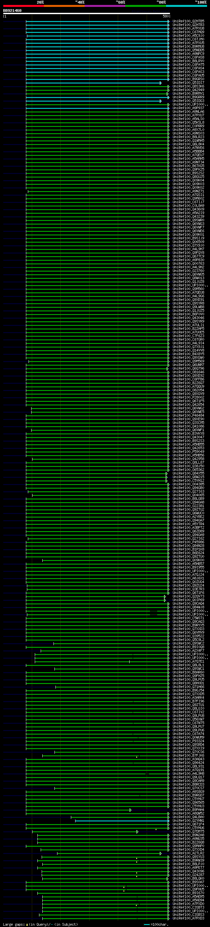Choose the UniRef100_C0PRR9 hit

(x=188, y=126)
